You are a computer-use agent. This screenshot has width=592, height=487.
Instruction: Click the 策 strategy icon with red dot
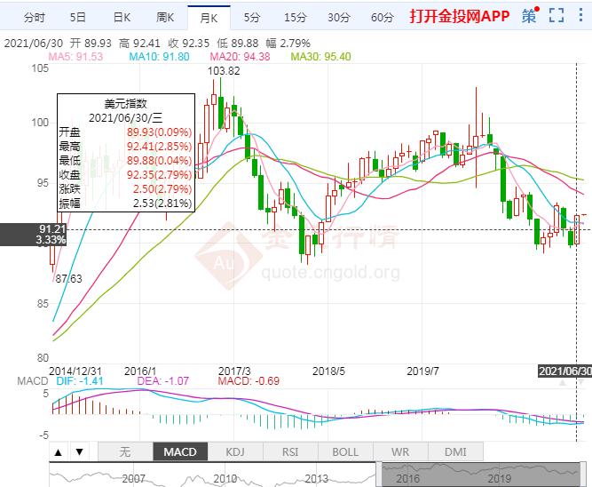point(530,16)
